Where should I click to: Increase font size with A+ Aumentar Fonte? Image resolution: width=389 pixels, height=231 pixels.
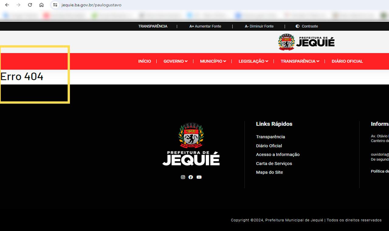tap(205, 26)
